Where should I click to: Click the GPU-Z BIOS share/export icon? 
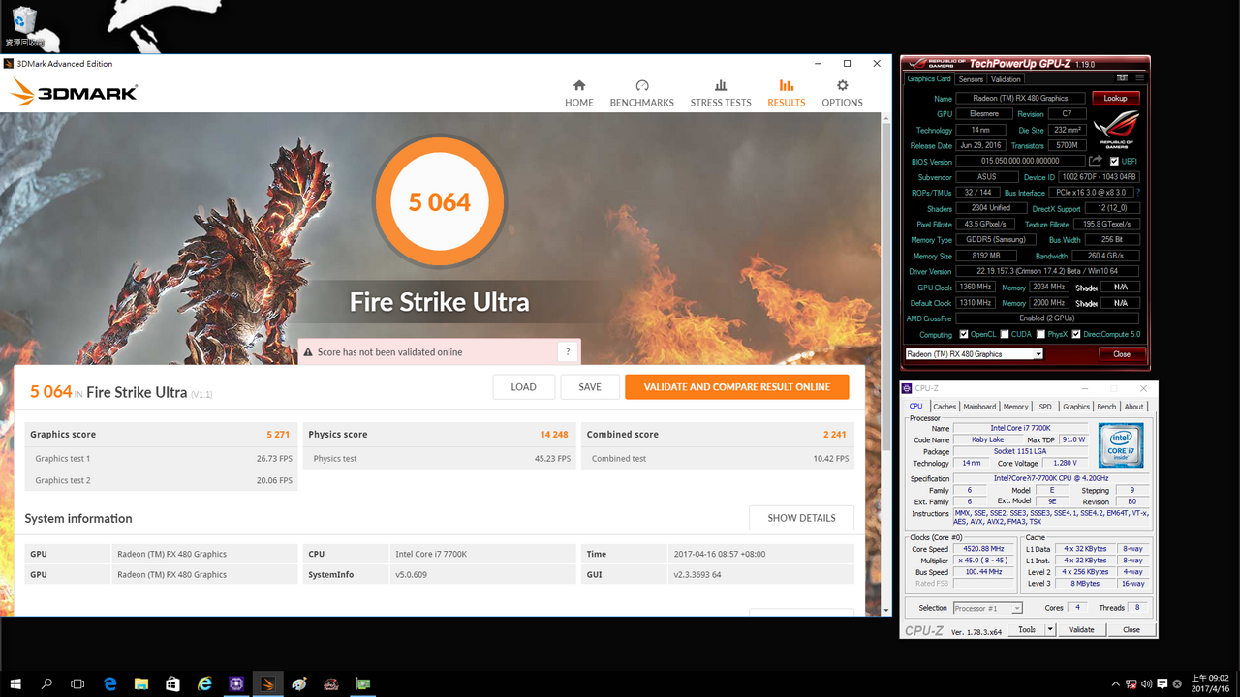coord(1096,161)
